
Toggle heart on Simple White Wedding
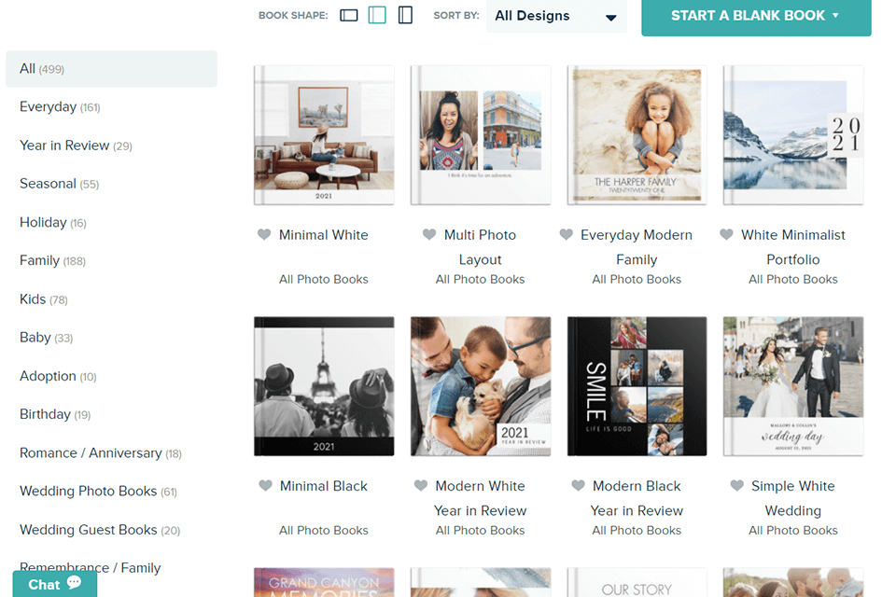click(x=736, y=486)
